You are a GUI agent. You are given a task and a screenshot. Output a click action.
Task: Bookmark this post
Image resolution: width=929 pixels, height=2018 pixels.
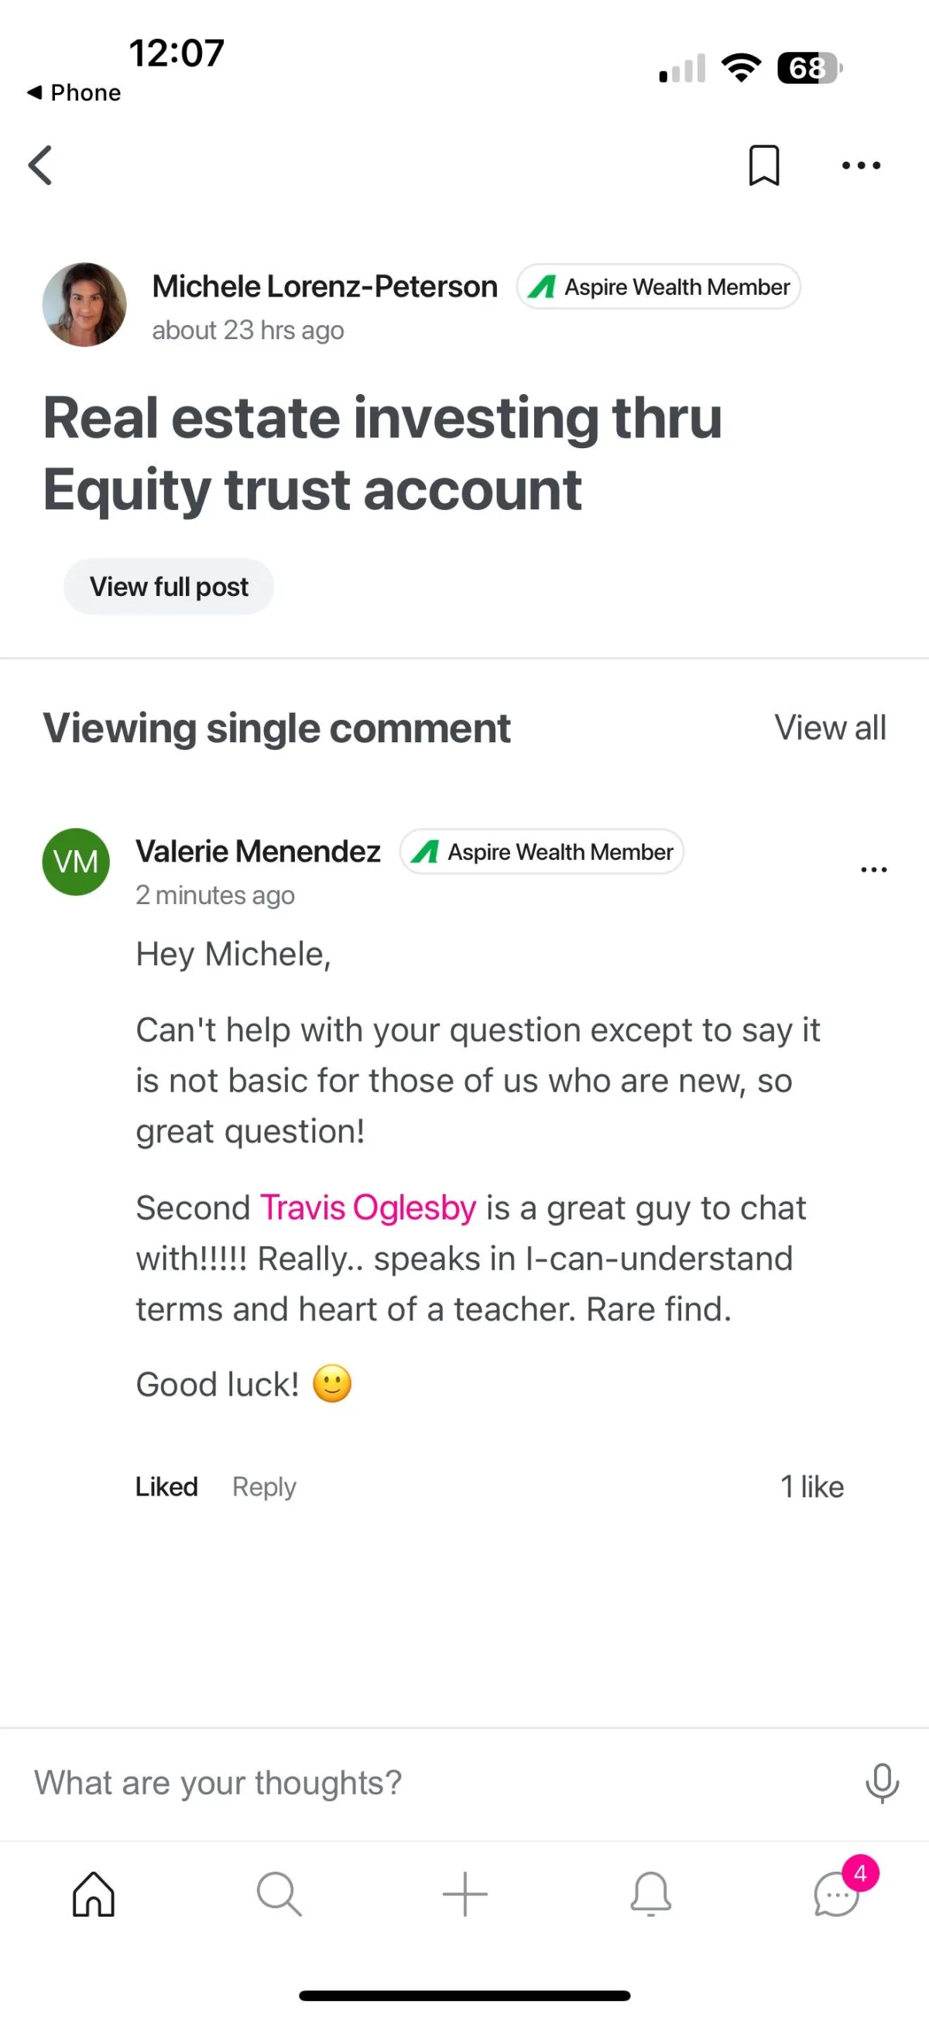pyautogui.click(x=764, y=166)
